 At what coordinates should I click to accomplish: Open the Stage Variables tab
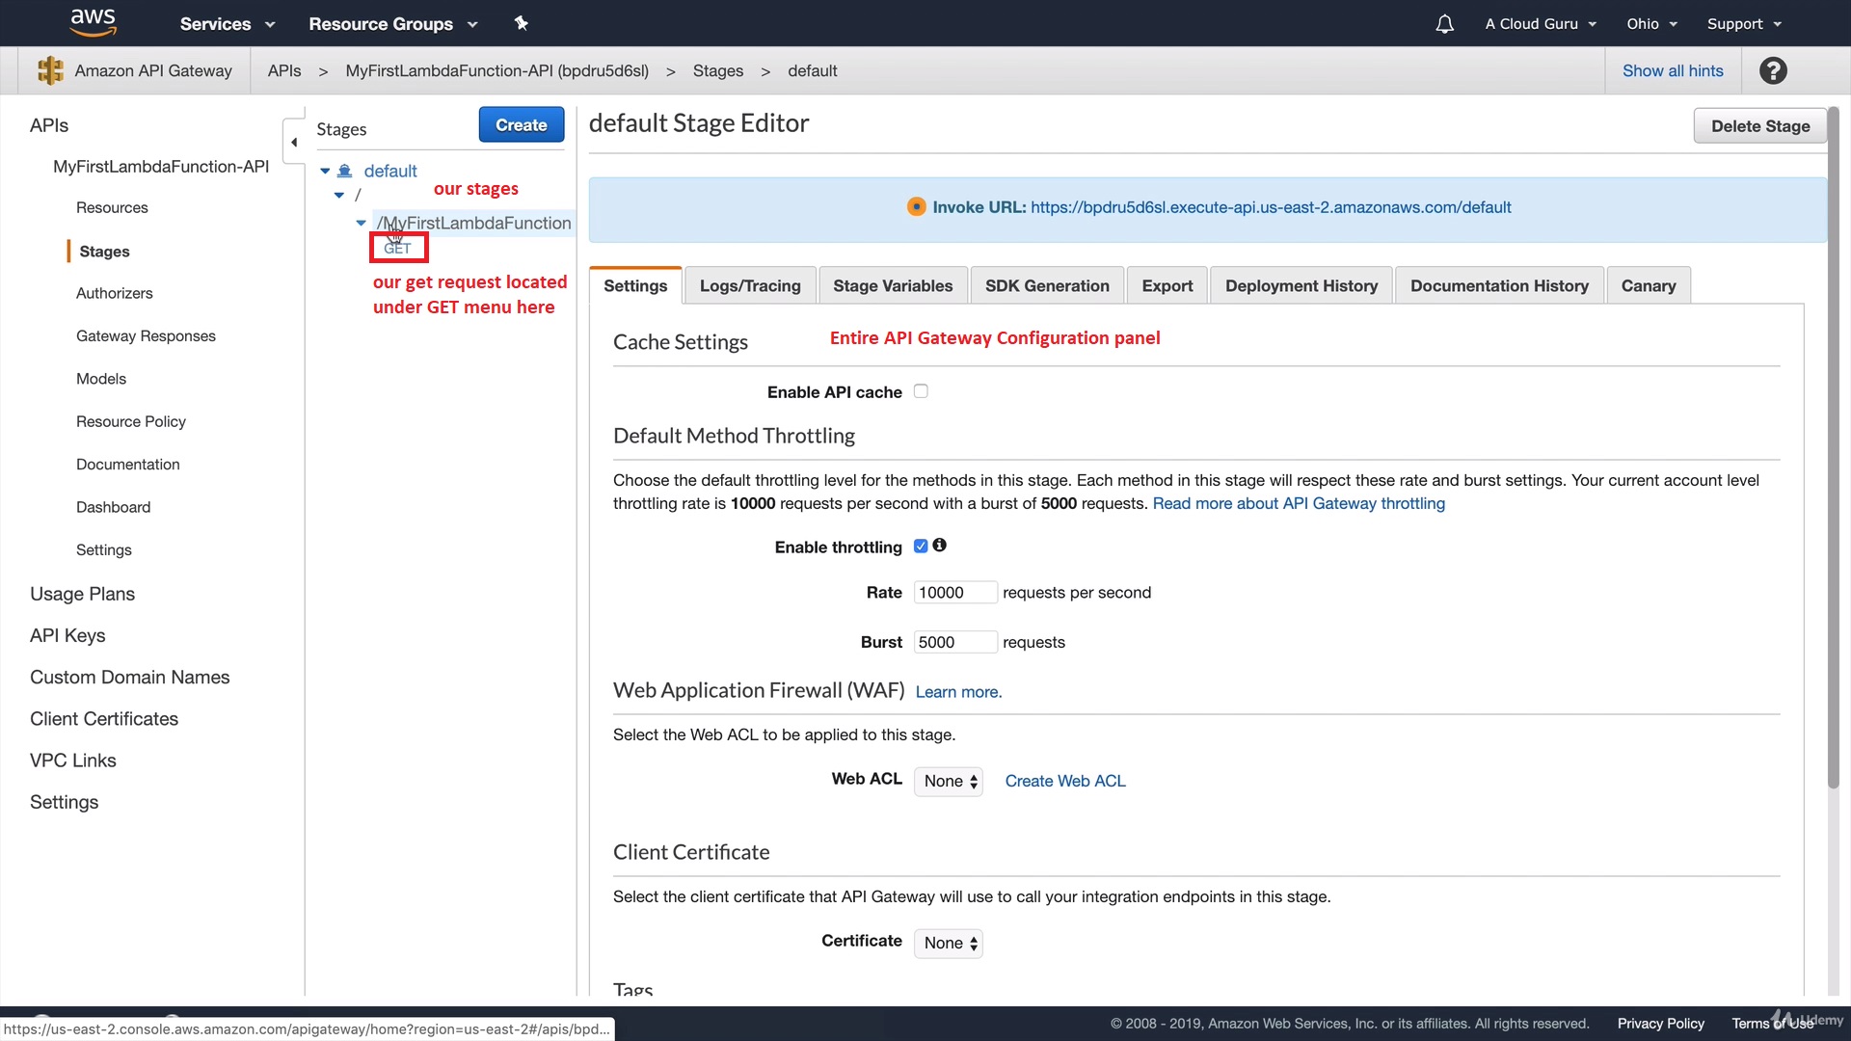(x=893, y=286)
